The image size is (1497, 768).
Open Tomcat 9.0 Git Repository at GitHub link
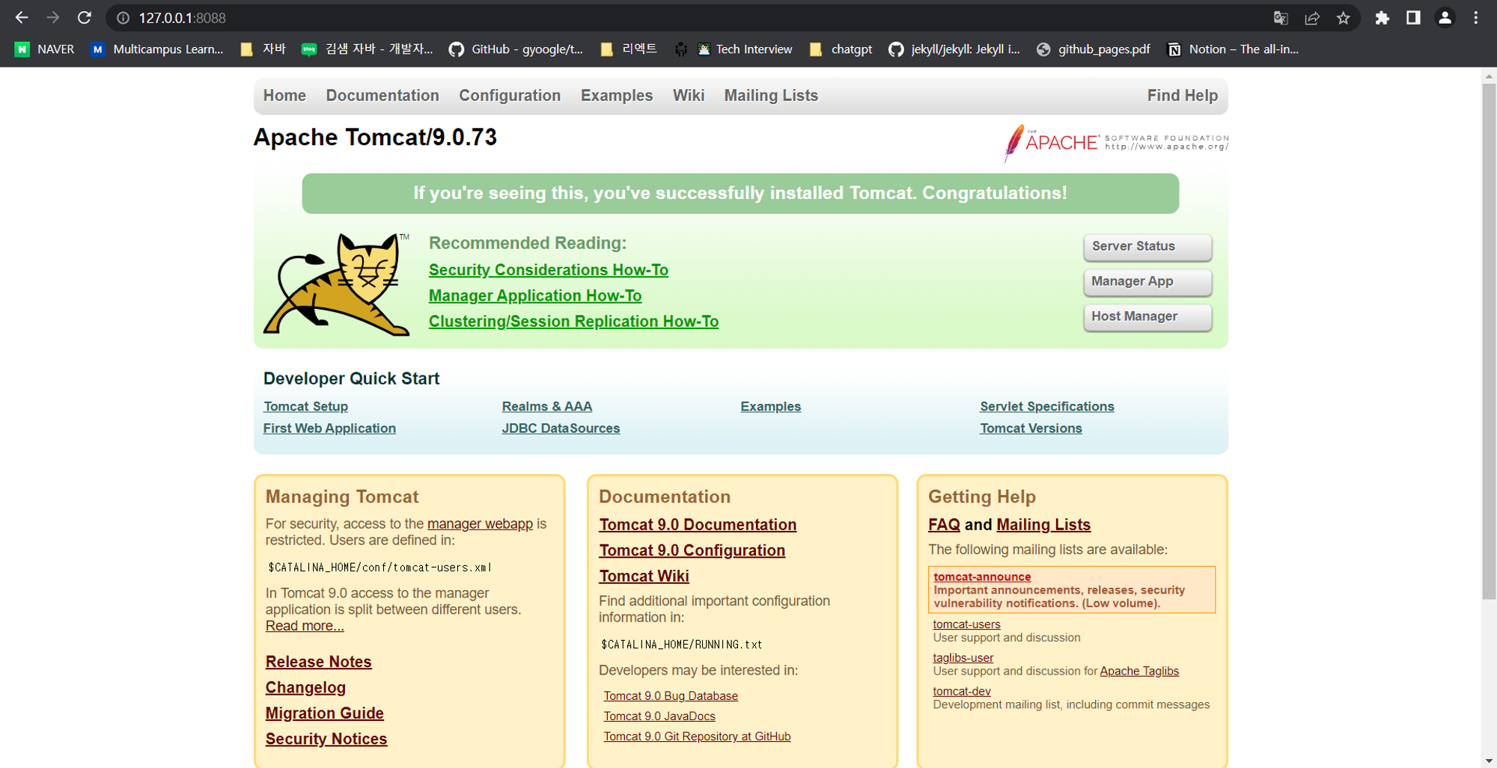point(697,737)
